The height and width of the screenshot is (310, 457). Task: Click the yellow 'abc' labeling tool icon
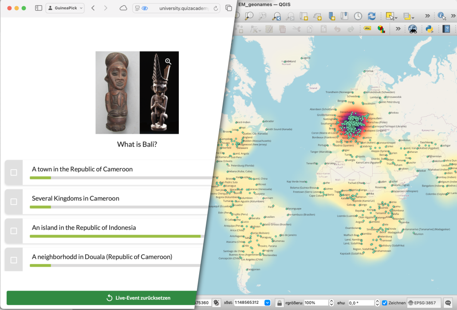367,29
